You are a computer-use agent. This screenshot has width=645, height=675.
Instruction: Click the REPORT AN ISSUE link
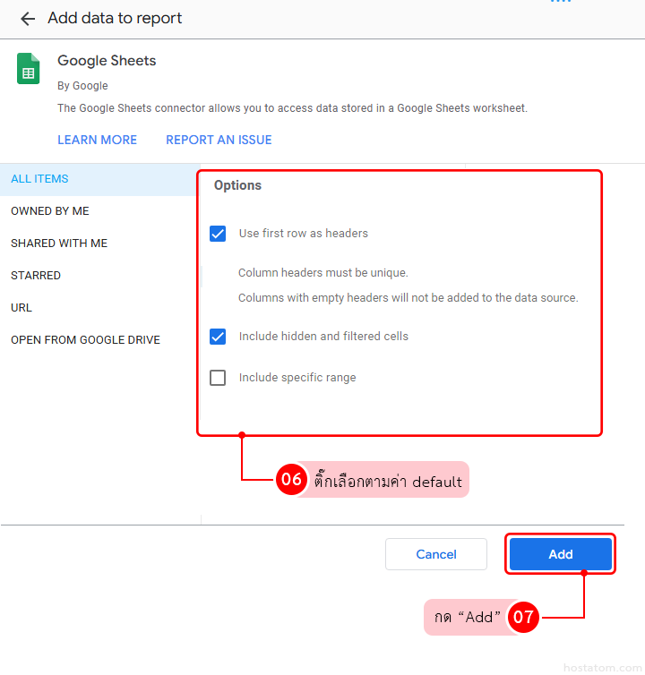[x=219, y=141]
